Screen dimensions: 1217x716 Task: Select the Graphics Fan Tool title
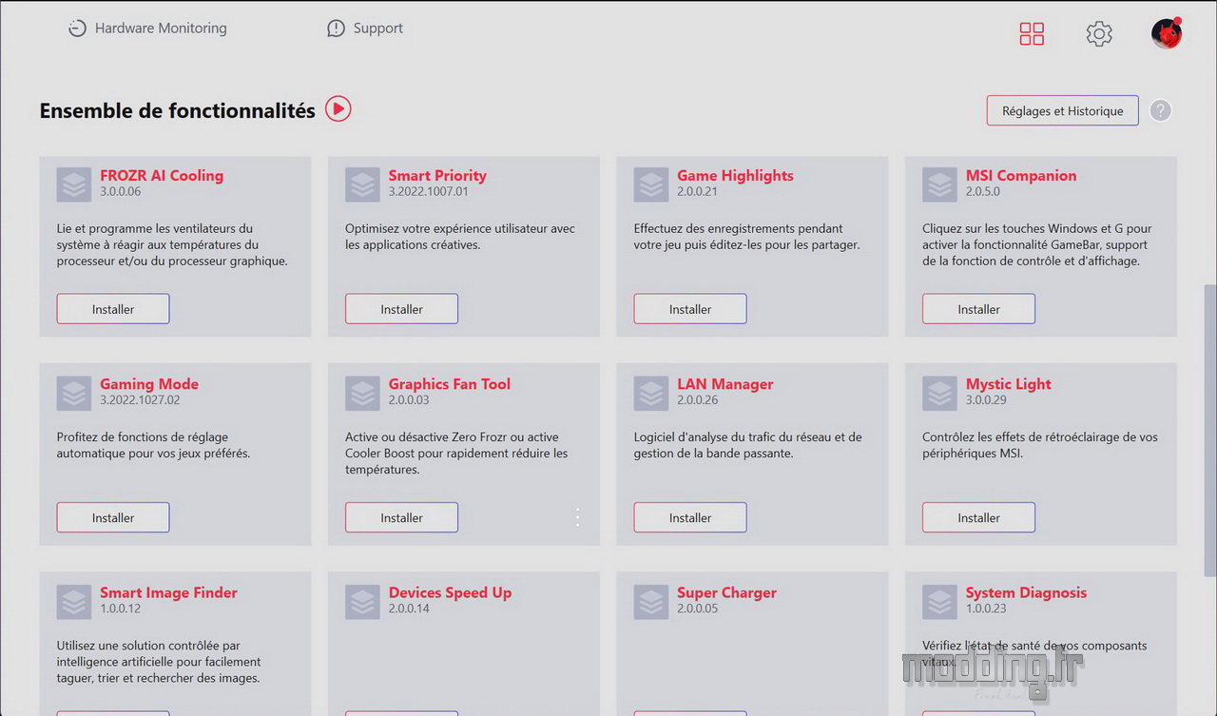(450, 384)
